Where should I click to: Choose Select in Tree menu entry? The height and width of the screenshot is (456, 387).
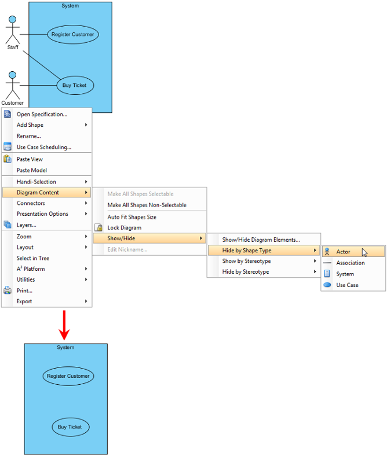[x=46, y=258]
